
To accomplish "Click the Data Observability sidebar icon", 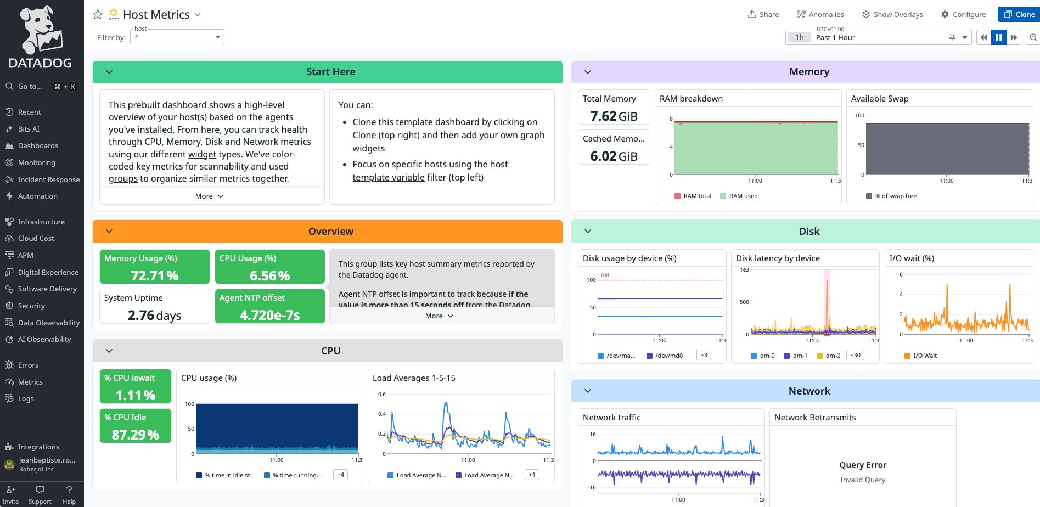I will point(9,323).
